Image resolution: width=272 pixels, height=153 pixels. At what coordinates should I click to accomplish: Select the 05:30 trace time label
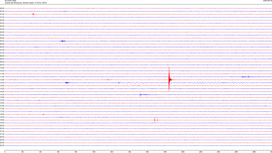point(2,41)
